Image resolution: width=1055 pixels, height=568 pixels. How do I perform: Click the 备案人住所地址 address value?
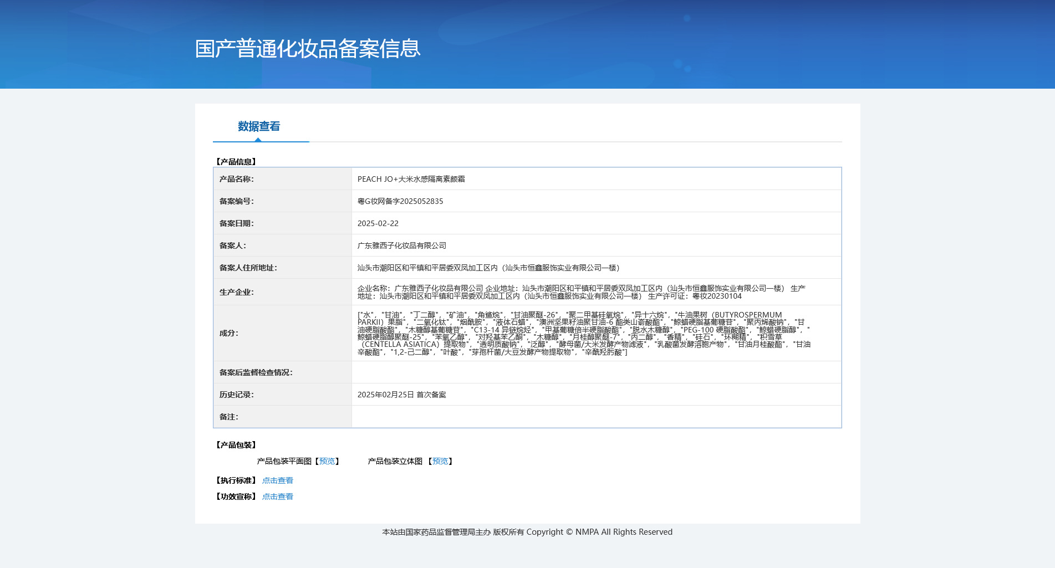click(x=488, y=268)
